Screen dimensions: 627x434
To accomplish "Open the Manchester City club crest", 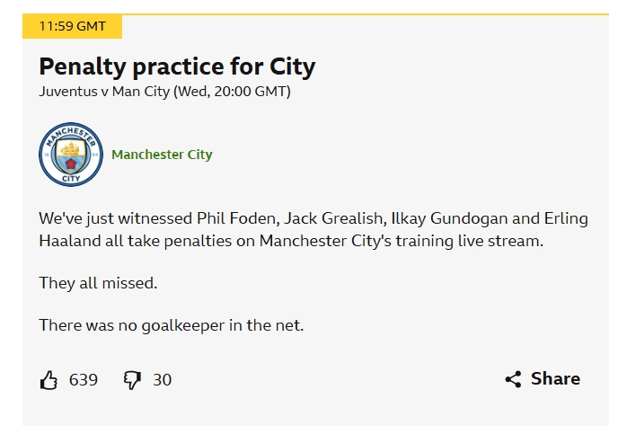I will [71, 155].
